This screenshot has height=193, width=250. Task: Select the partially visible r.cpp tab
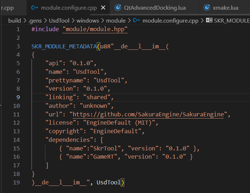point(8,8)
